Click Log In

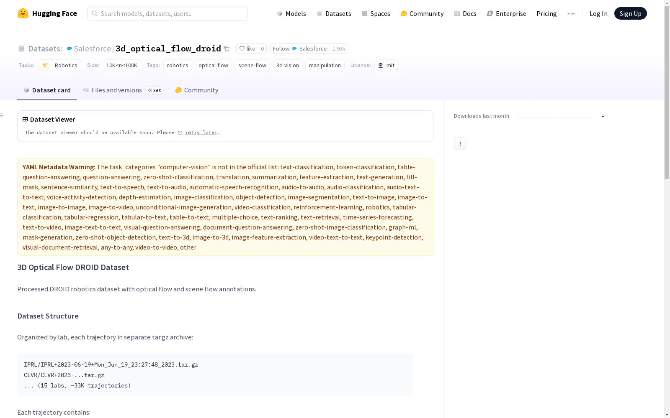(x=598, y=13)
